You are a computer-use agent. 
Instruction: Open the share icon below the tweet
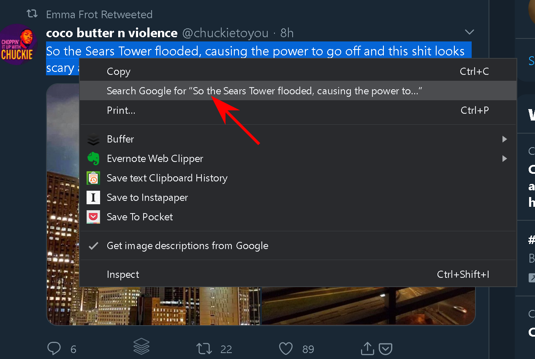pyautogui.click(x=367, y=348)
